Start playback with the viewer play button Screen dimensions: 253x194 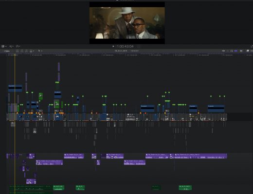[113, 47]
